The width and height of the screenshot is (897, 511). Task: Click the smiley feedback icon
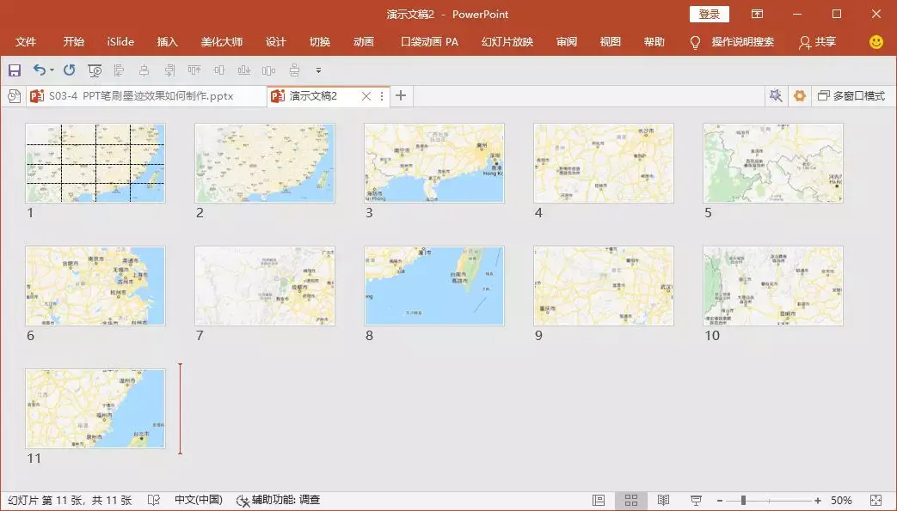875,42
